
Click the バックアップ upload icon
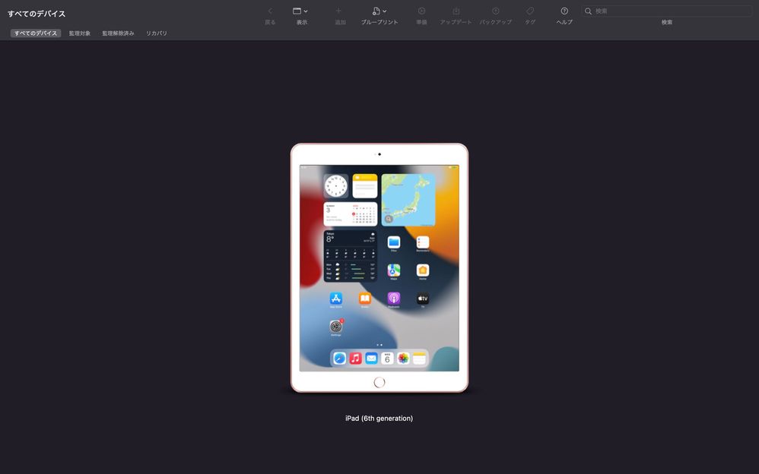(496, 11)
